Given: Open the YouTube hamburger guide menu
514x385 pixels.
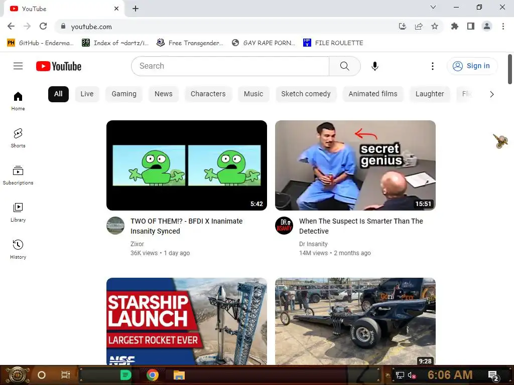Looking at the screenshot, I should tap(18, 66).
